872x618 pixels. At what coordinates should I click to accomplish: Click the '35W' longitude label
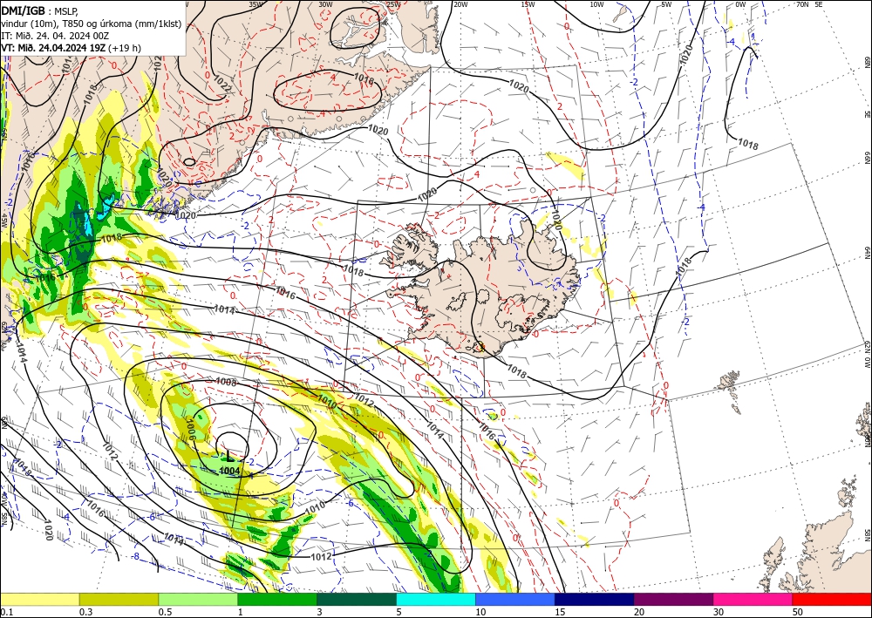(x=255, y=4)
